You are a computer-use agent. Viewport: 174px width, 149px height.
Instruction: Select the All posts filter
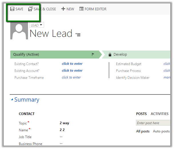(143, 131)
